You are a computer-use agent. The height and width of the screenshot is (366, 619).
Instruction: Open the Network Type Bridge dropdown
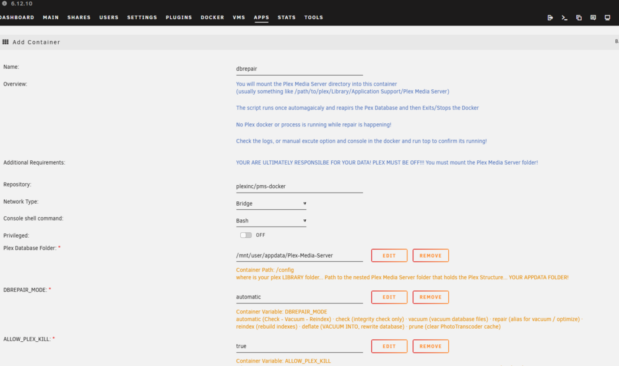271,204
